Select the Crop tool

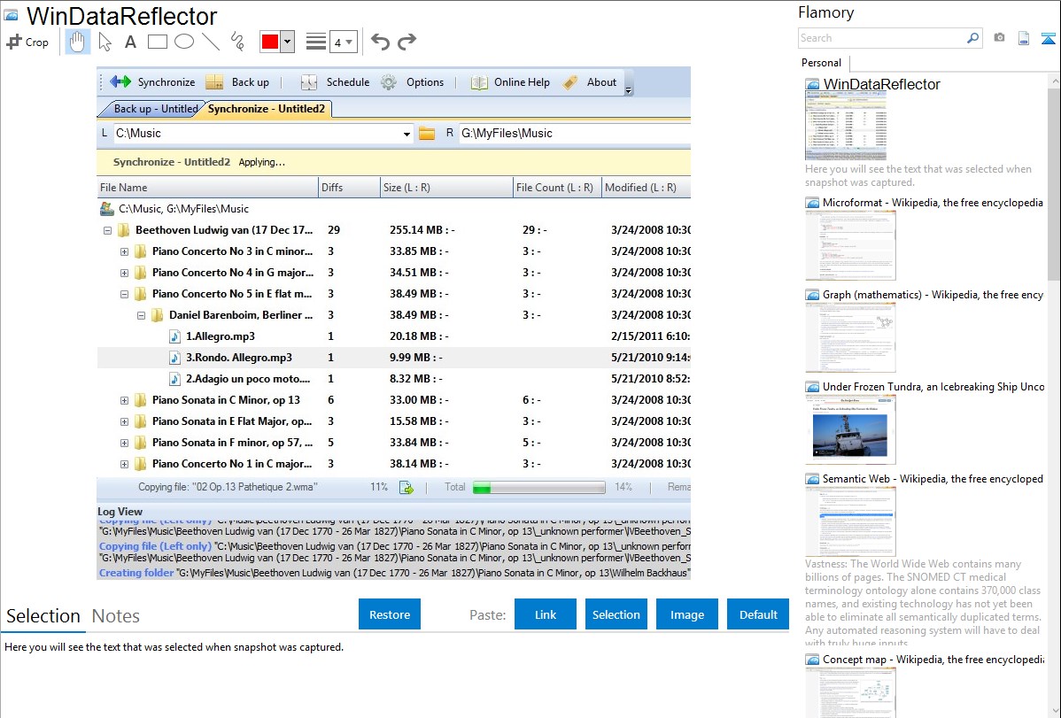click(x=27, y=42)
